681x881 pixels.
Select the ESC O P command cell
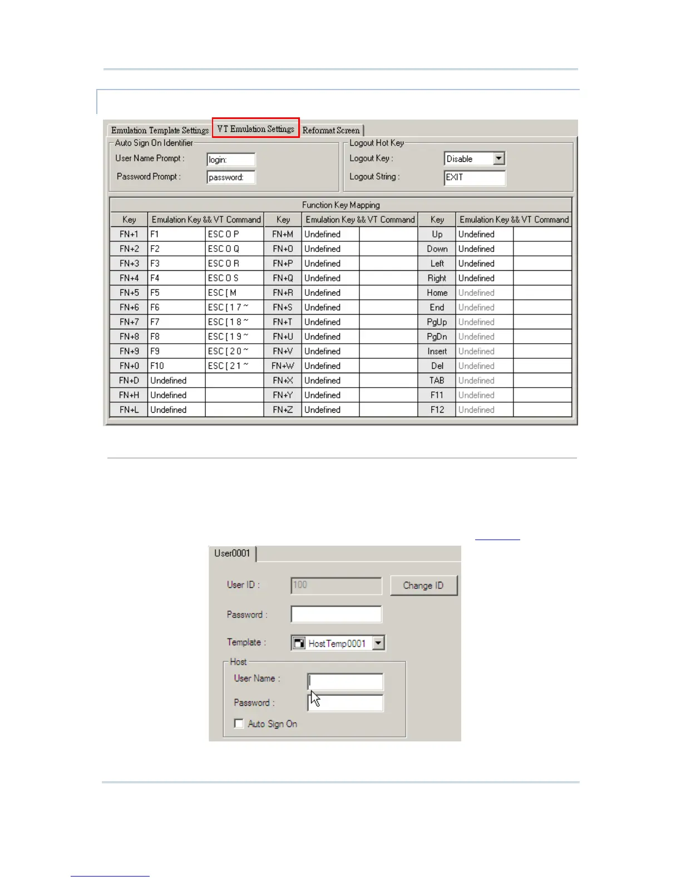click(234, 234)
